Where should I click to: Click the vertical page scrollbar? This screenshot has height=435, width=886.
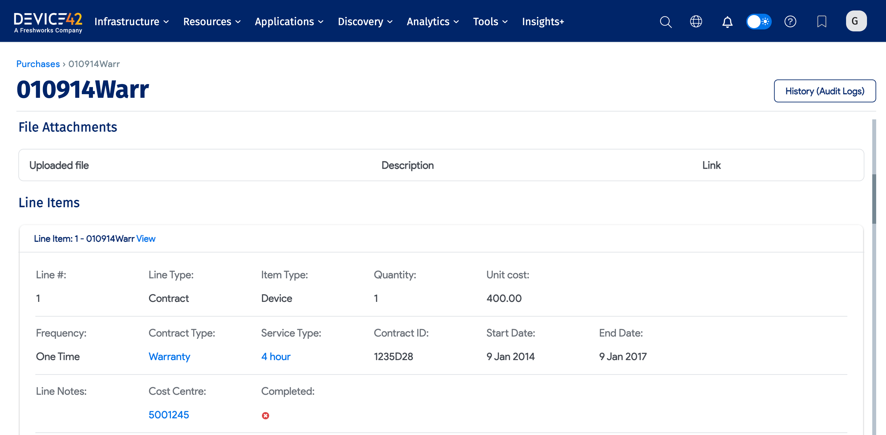(874, 199)
